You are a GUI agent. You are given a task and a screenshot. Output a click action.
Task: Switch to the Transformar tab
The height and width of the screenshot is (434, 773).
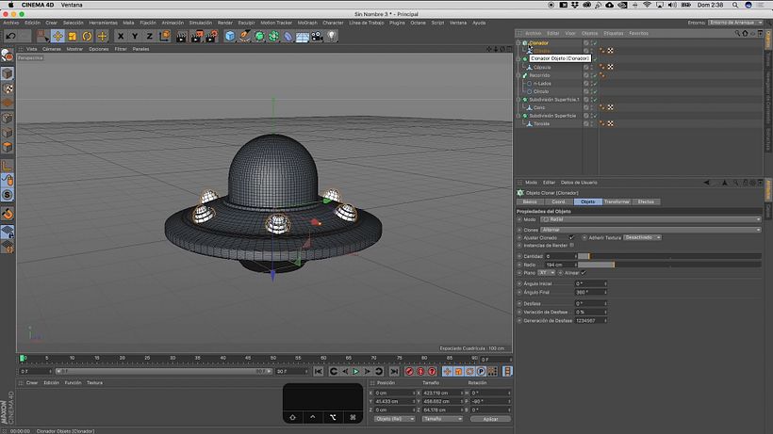click(x=617, y=201)
